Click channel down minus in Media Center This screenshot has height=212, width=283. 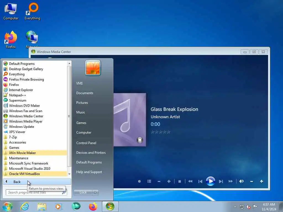[x=159, y=181]
